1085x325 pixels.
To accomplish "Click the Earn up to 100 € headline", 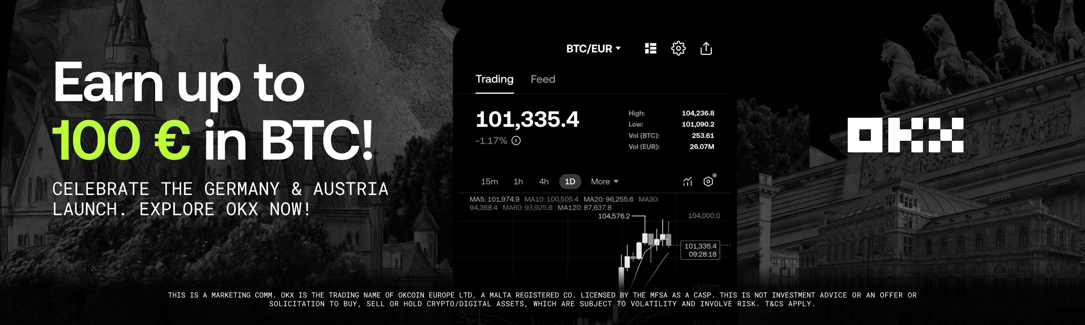I will (x=213, y=110).
